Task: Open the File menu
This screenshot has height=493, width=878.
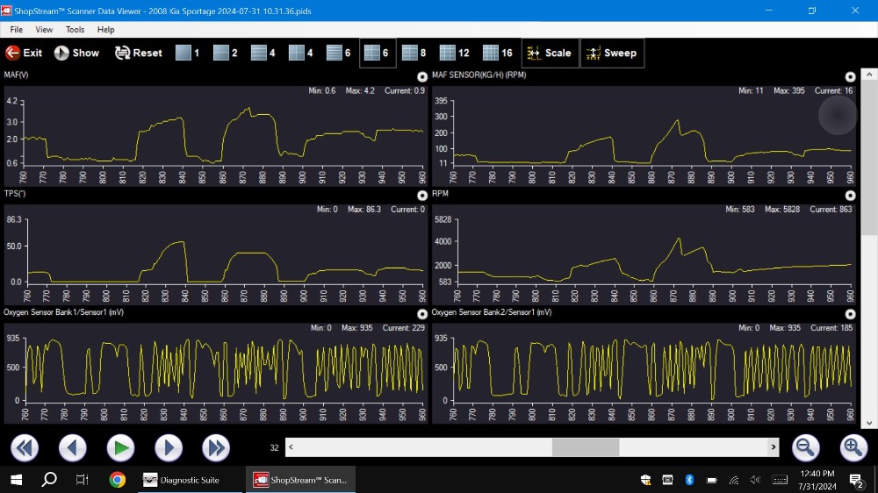Action: click(x=16, y=30)
